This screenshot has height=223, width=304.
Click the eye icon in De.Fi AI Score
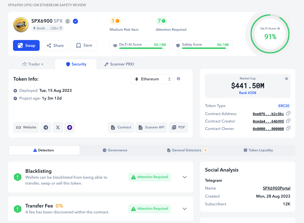tap(115, 46)
